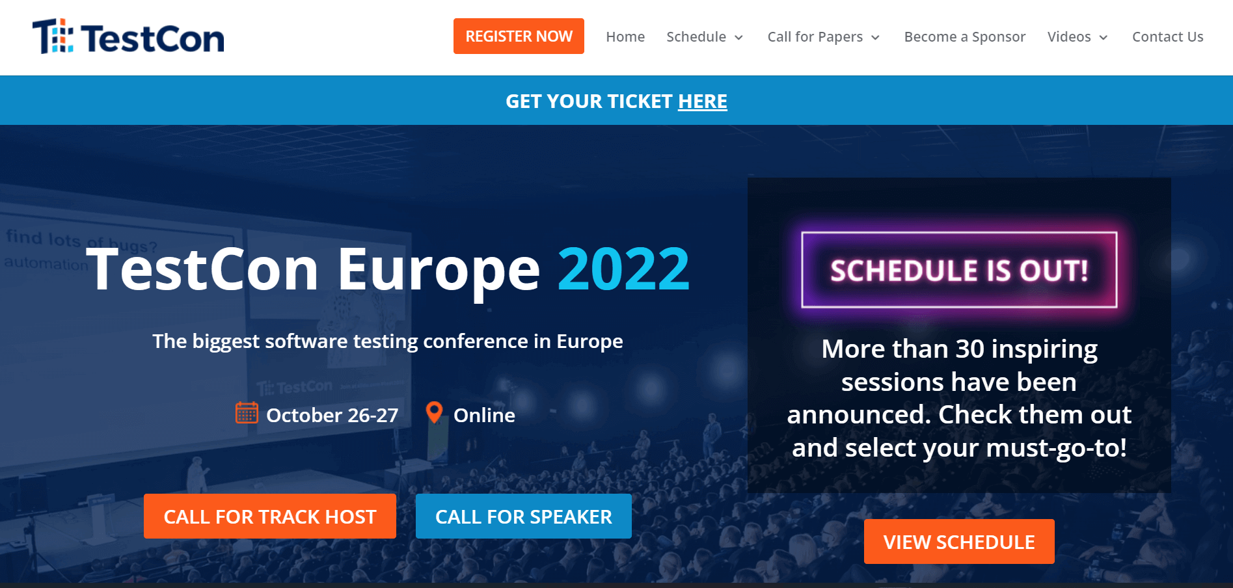Expand the Schedule dropdown chevron
The image size is (1233, 588).
click(x=739, y=38)
